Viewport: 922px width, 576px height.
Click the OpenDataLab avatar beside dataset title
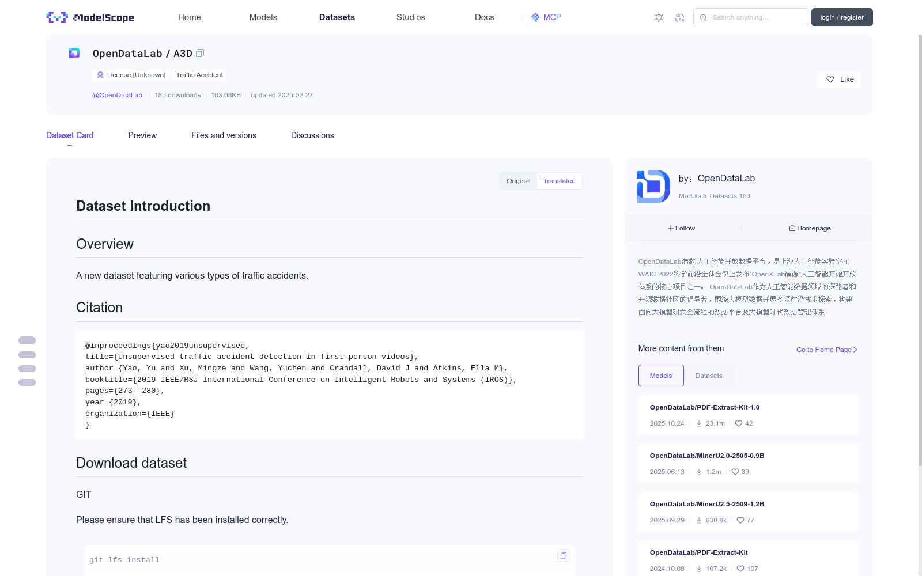(74, 53)
